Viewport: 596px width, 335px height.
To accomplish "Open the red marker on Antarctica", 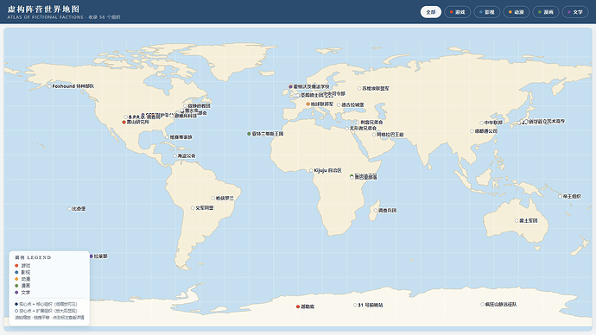I will [x=298, y=307].
